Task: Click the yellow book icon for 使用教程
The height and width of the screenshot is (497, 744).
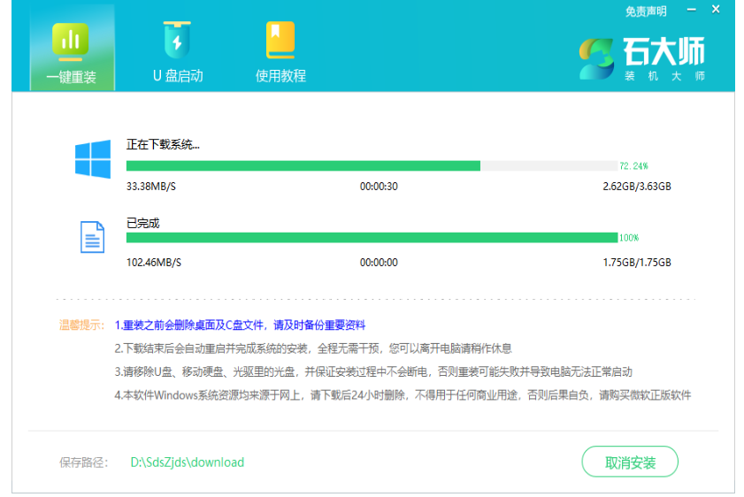Action: pyautogui.click(x=280, y=41)
